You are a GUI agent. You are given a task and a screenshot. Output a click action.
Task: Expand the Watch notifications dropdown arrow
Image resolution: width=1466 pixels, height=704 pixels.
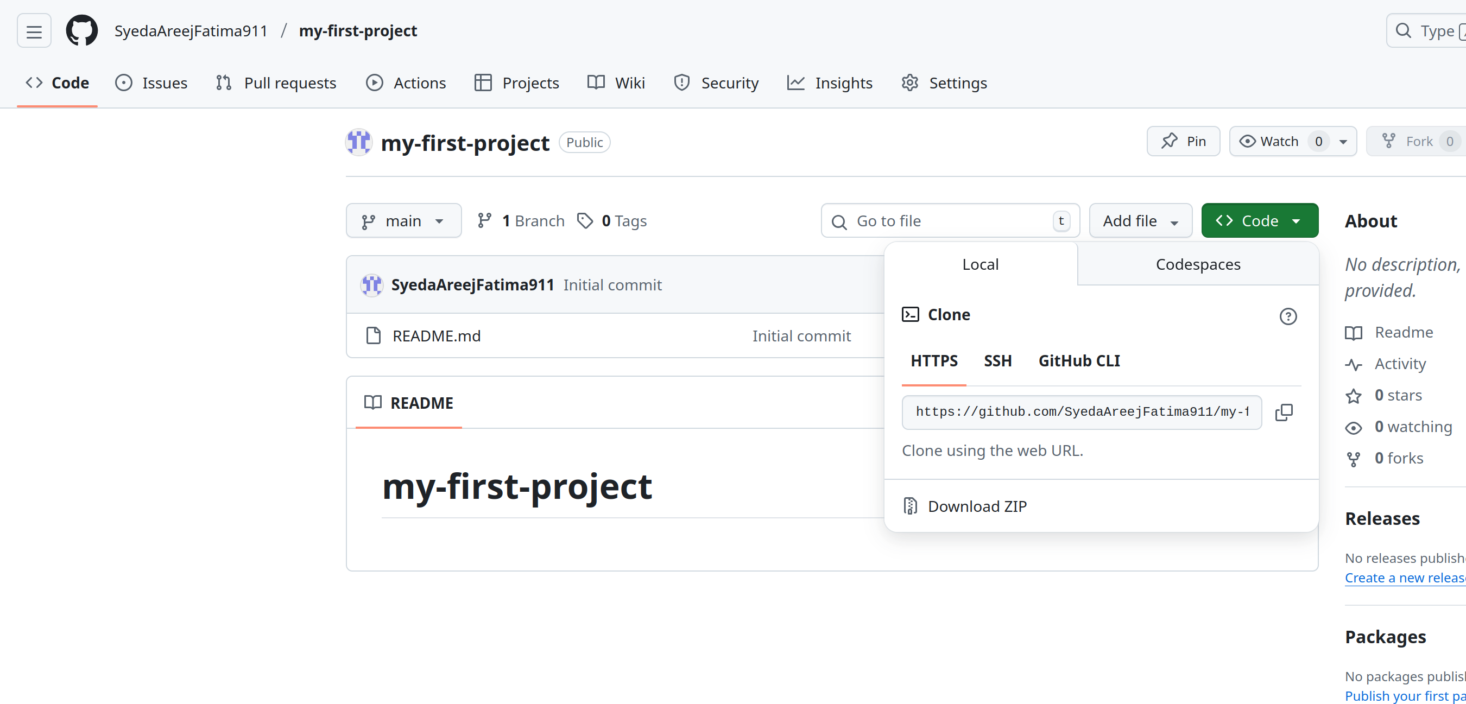(1343, 142)
